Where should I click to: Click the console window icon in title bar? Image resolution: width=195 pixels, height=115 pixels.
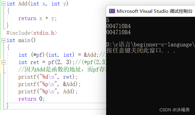point(112,11)
